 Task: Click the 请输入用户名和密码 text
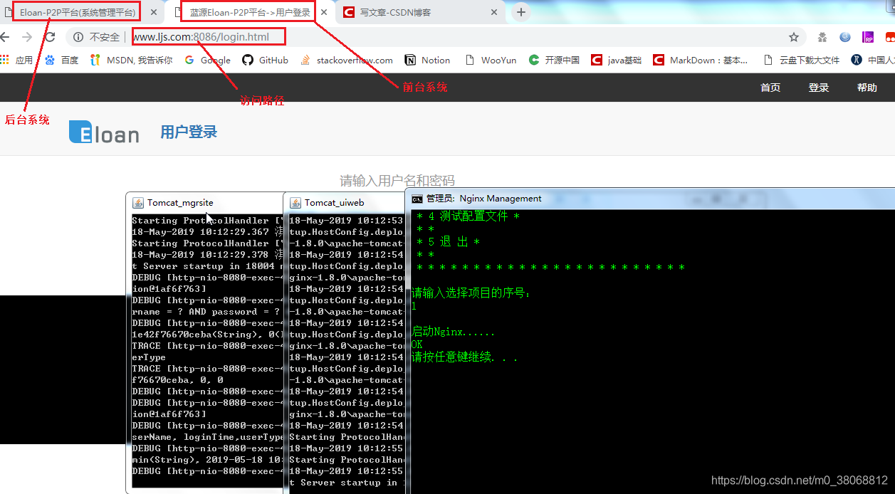click(x=397, y=181)
